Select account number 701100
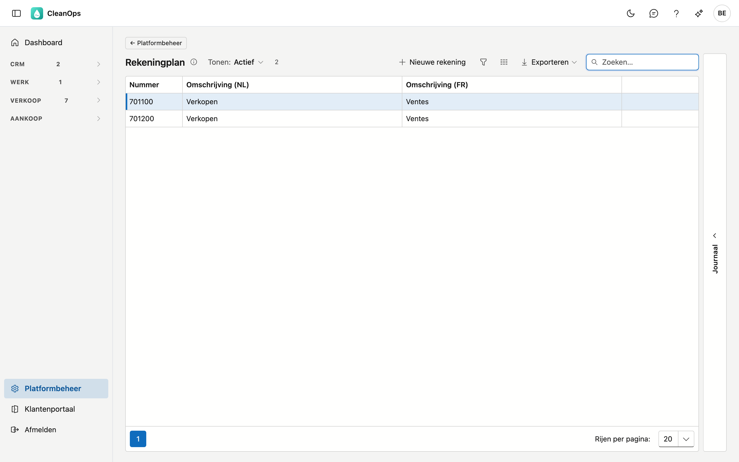 coord(141,102)
